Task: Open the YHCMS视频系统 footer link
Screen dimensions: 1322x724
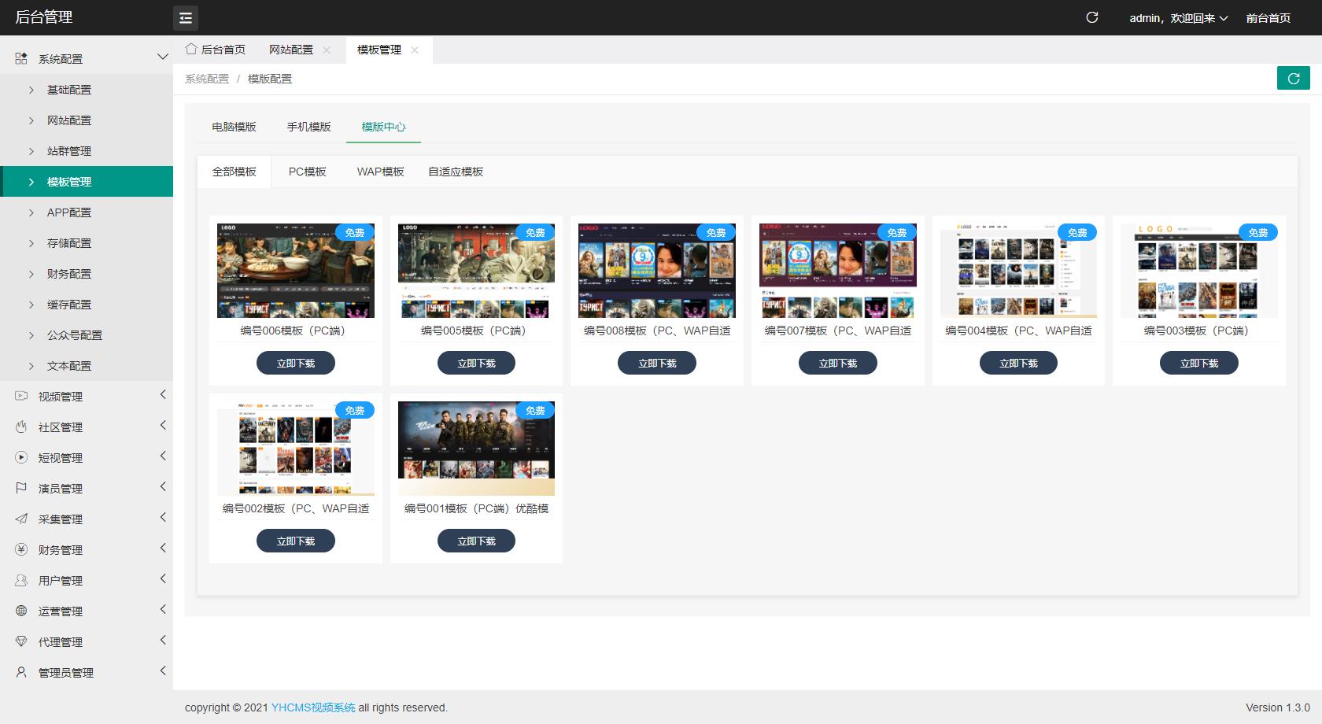Action: click(313, 707)
